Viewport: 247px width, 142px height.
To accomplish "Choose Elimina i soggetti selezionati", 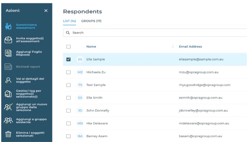I will pyautogui.click(x=30, y=134).
